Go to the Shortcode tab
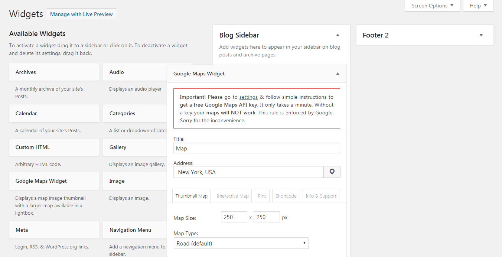This screenshot has height=257, width=502. point(286,196)
